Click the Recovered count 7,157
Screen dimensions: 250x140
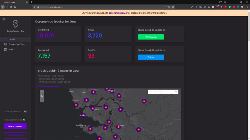coord(44,56)
